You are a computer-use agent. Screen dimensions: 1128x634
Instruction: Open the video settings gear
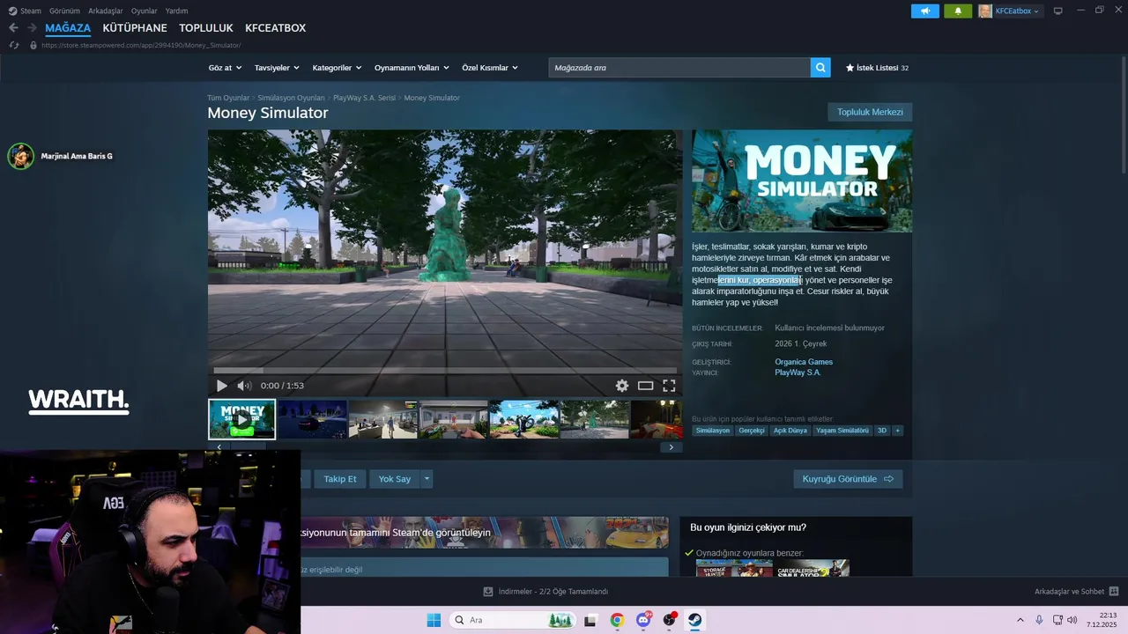click(x=622, y=386)
